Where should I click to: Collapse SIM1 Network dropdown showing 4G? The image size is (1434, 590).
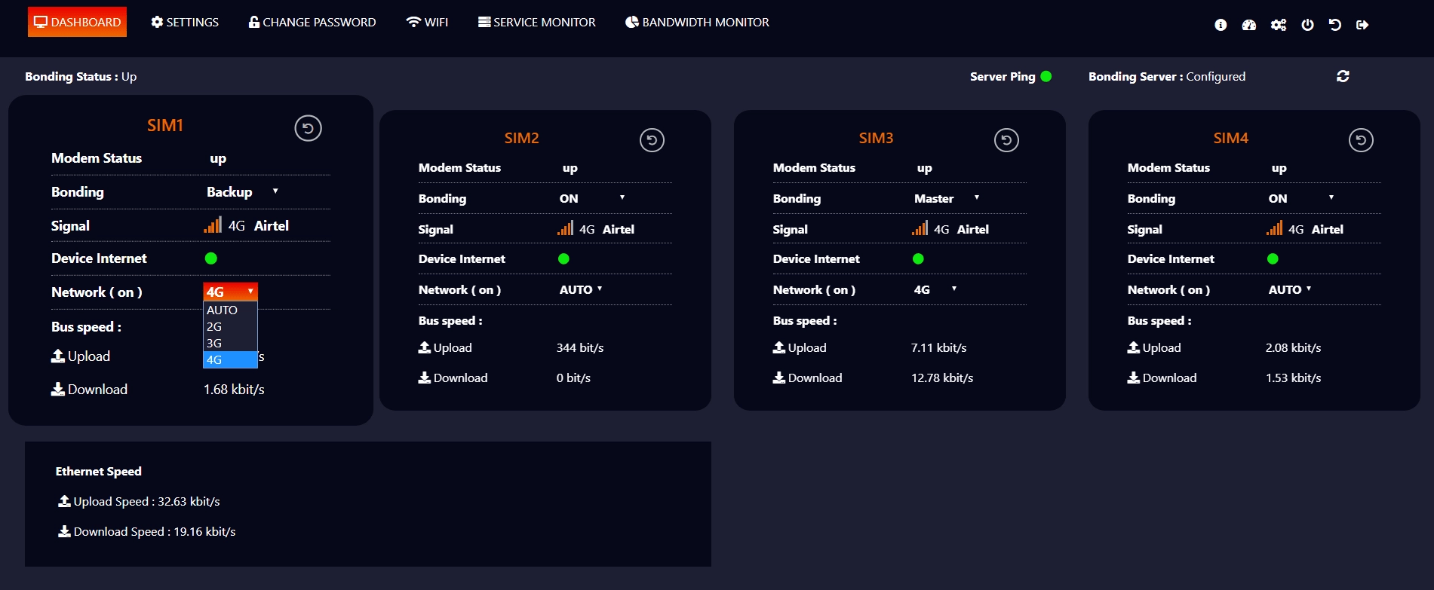231,292
